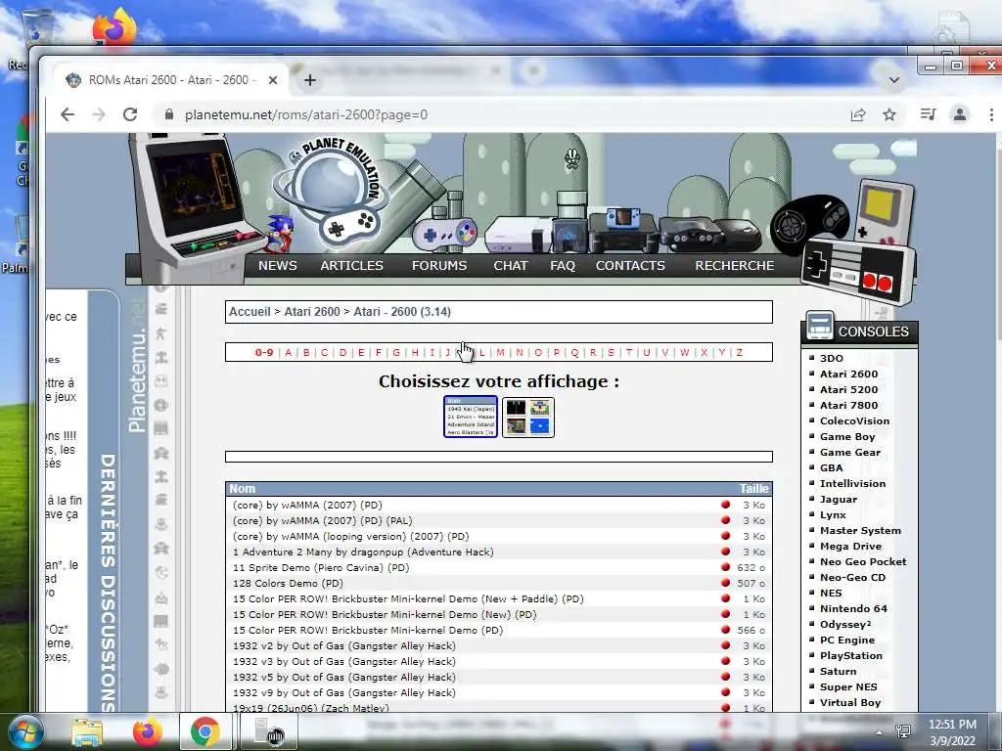Open the ARTICLES menu item

tap(351, 266)
